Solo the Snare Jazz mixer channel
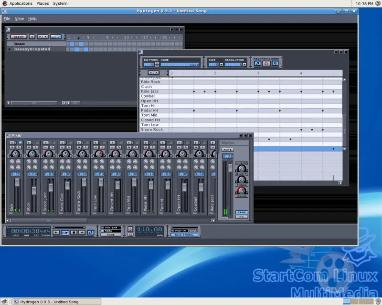Screen dimensions: 382x305 [x=52, y=147]
